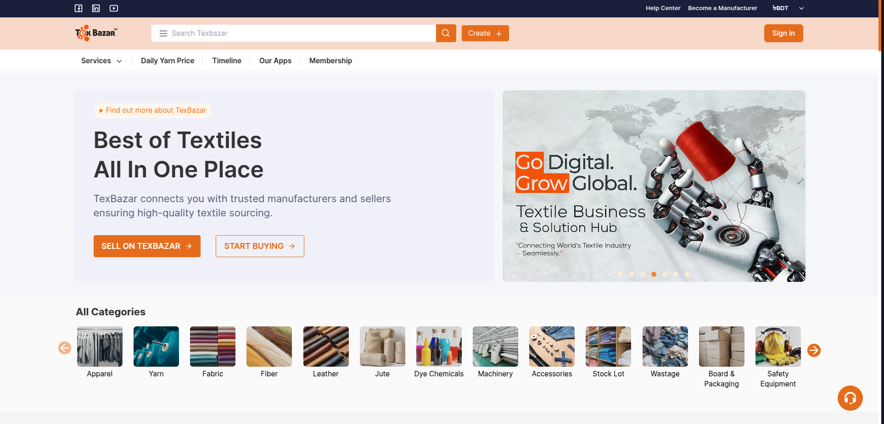Click the Go Digital Grow Global banner
The image size is (884, 424).
654,186
